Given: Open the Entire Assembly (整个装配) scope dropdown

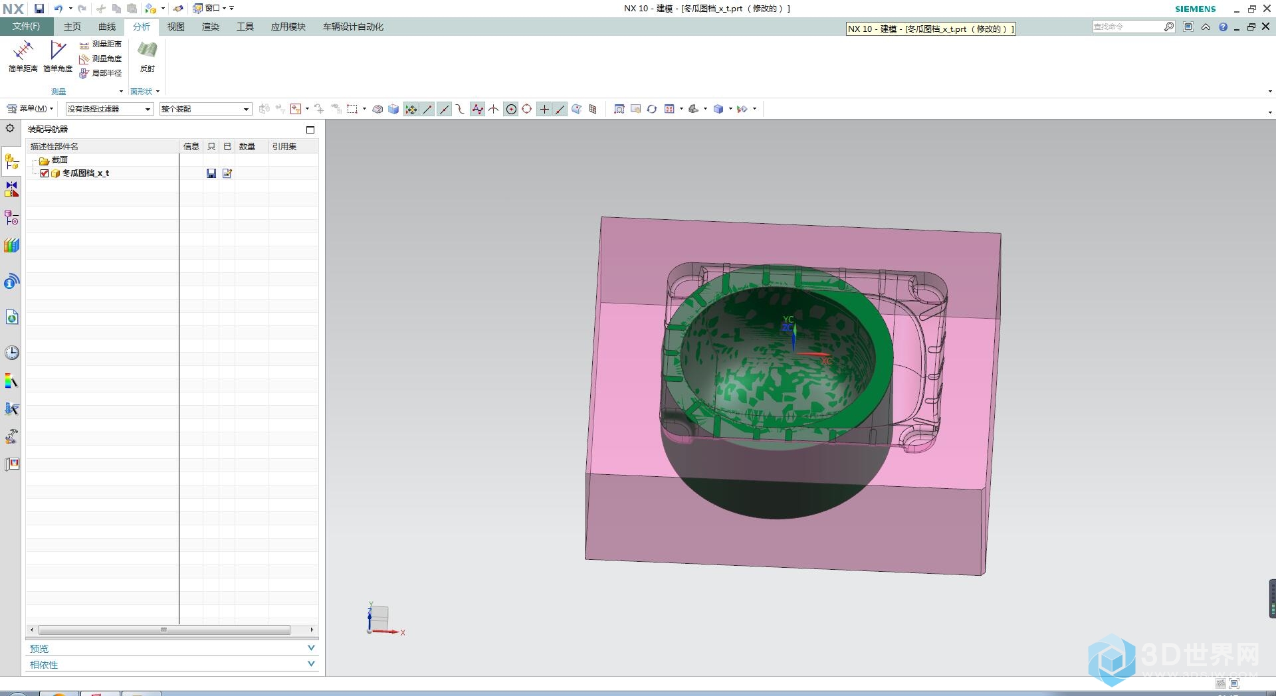Looking at the screenshot, I should 205,109.
